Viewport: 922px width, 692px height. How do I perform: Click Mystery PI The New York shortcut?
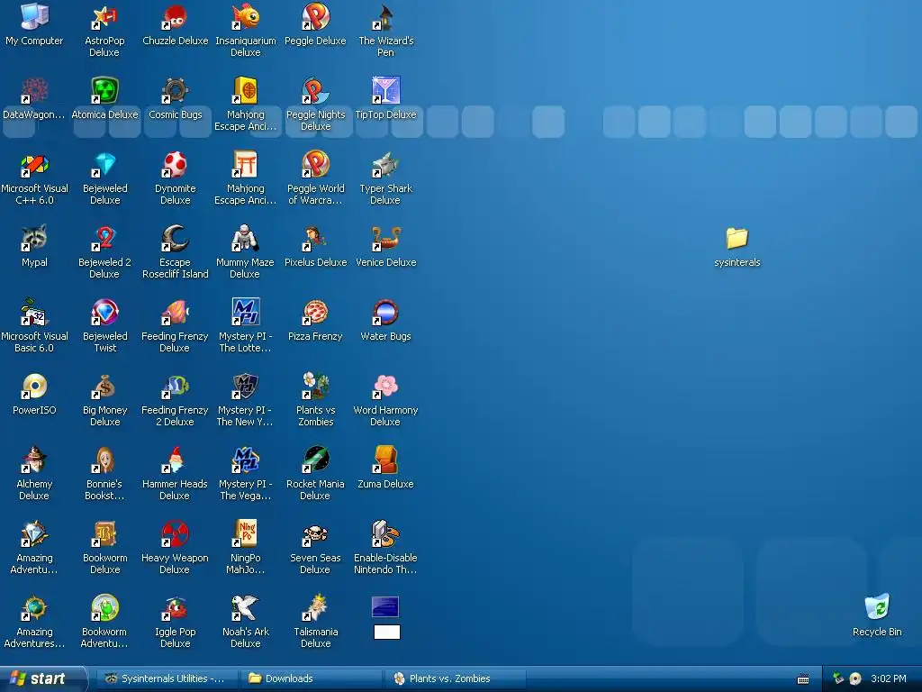coord(246,387)
